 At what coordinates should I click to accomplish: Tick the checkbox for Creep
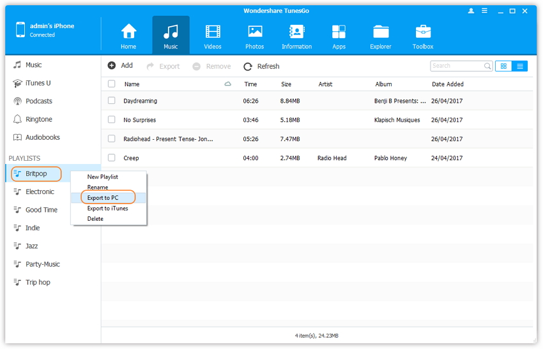[x=112, y=158]
